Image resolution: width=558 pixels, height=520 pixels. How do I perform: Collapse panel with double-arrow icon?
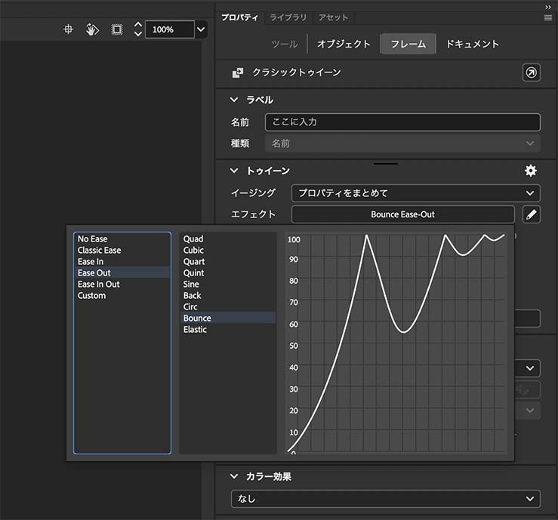tap(548, 6)
